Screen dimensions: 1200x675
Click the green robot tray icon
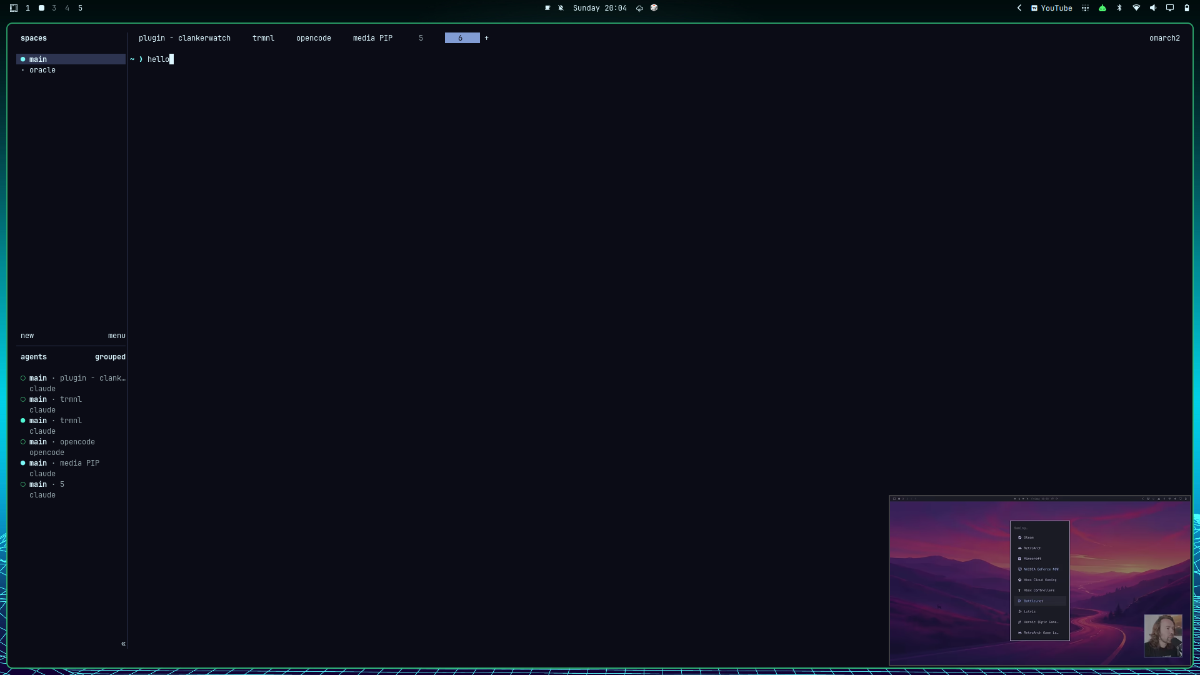pos(1102,8)
